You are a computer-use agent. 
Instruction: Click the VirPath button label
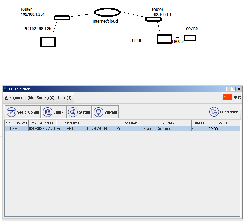[111, 112]
